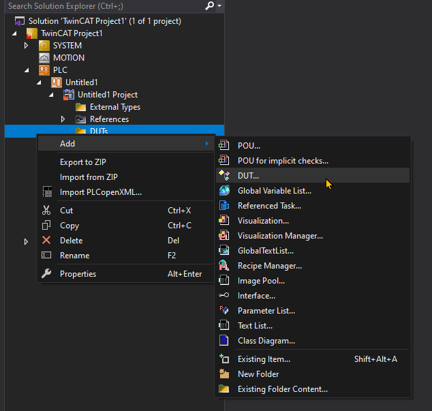Open the Add submenu
432x411 pixels.
pos(125,143)
